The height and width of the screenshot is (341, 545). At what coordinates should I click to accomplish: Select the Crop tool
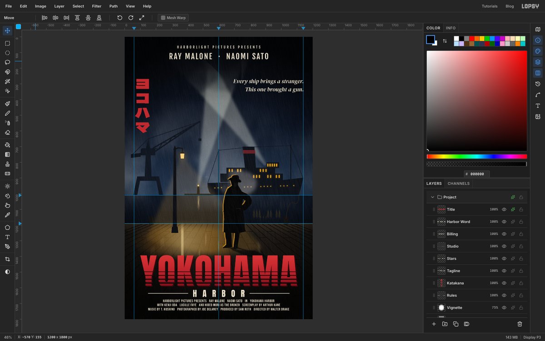point(7,259)
